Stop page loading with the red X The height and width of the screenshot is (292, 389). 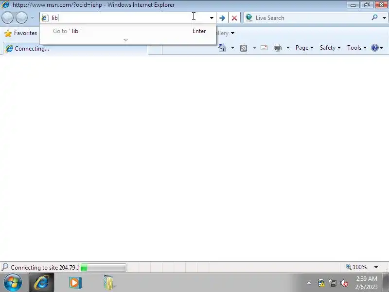[234, 18]
